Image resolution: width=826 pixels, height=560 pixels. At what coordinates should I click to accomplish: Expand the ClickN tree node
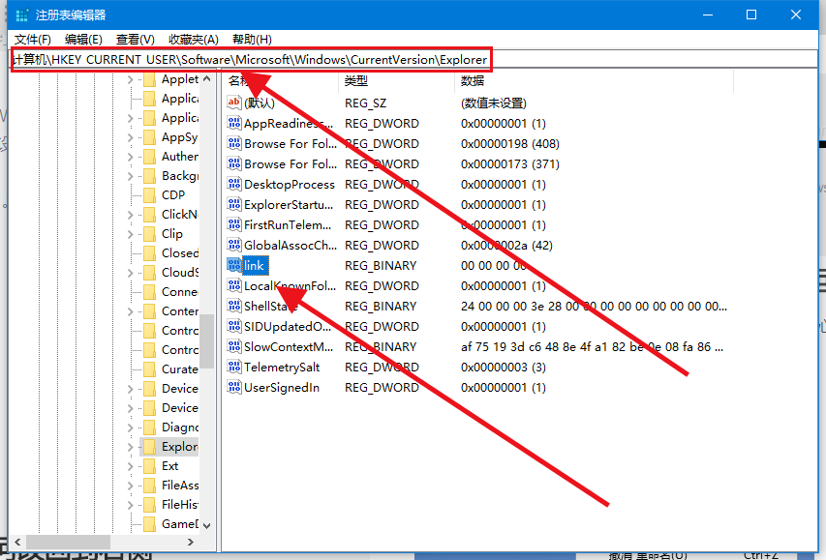(x=130, y=215)
